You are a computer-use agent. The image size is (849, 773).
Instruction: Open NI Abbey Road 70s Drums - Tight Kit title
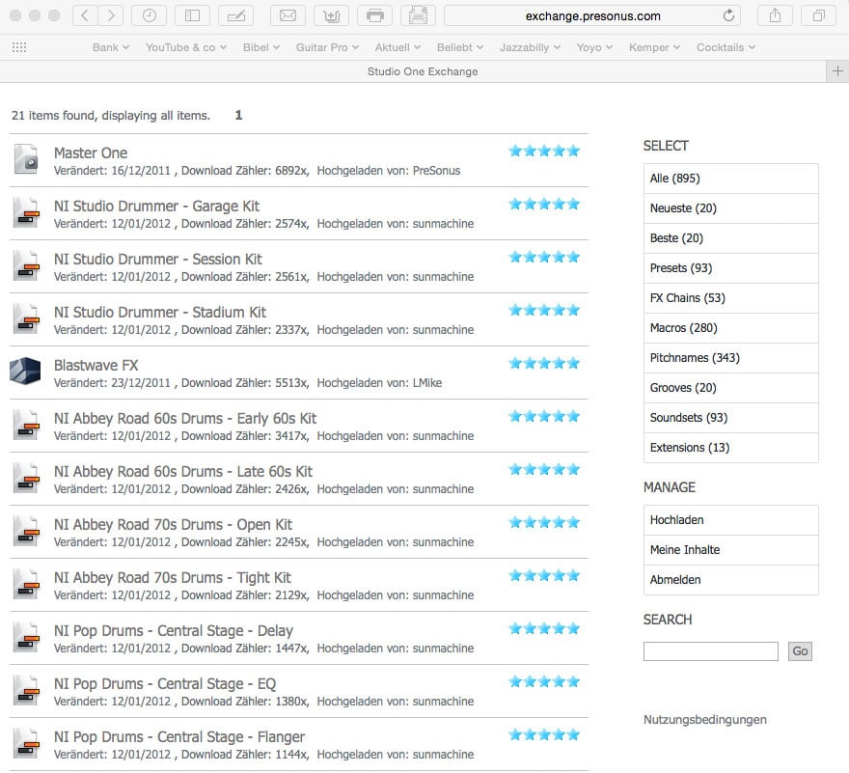tap(172, 577)
